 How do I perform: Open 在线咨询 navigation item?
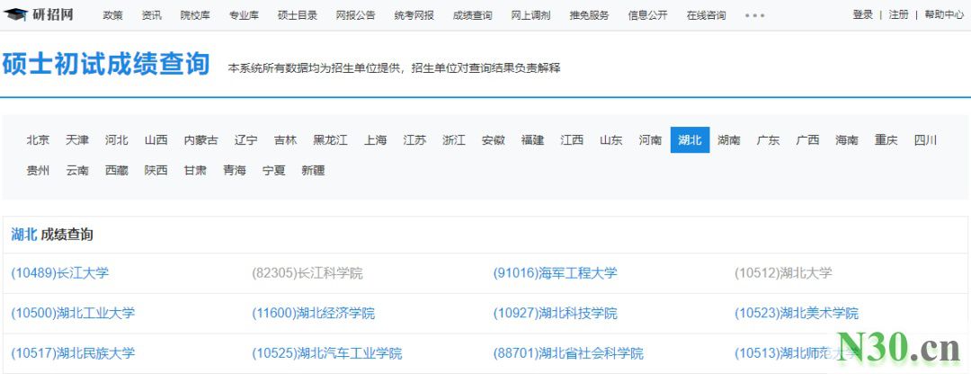pos(706,15)
